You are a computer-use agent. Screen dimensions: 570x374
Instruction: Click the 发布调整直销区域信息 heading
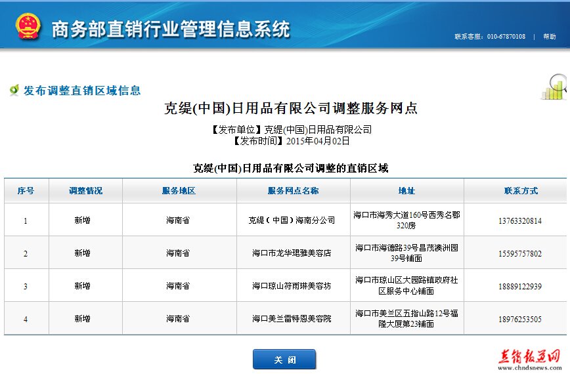coord(82,90)
